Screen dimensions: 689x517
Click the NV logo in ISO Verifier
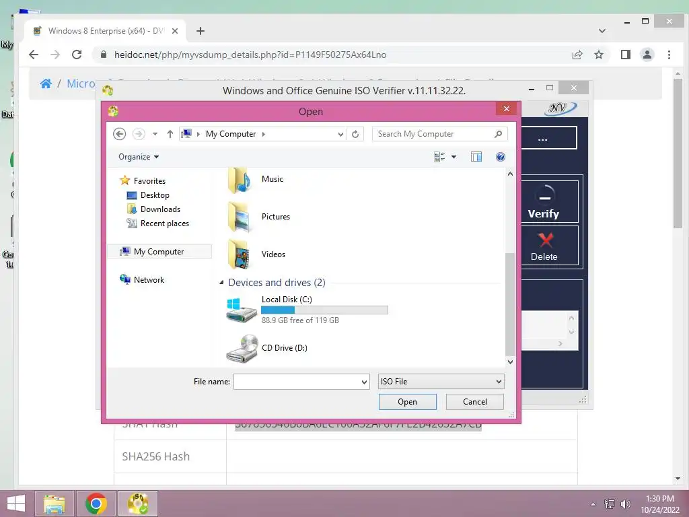[x=560, y=108]
